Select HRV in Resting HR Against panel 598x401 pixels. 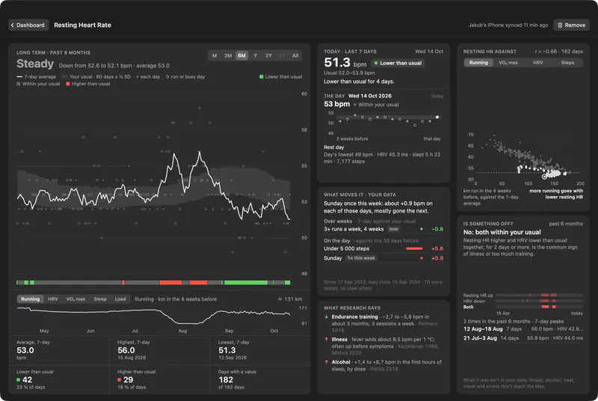(x=537, y=63)
